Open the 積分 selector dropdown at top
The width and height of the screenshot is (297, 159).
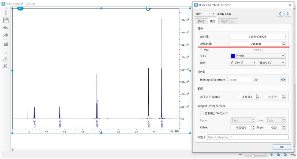pos(205,14)
